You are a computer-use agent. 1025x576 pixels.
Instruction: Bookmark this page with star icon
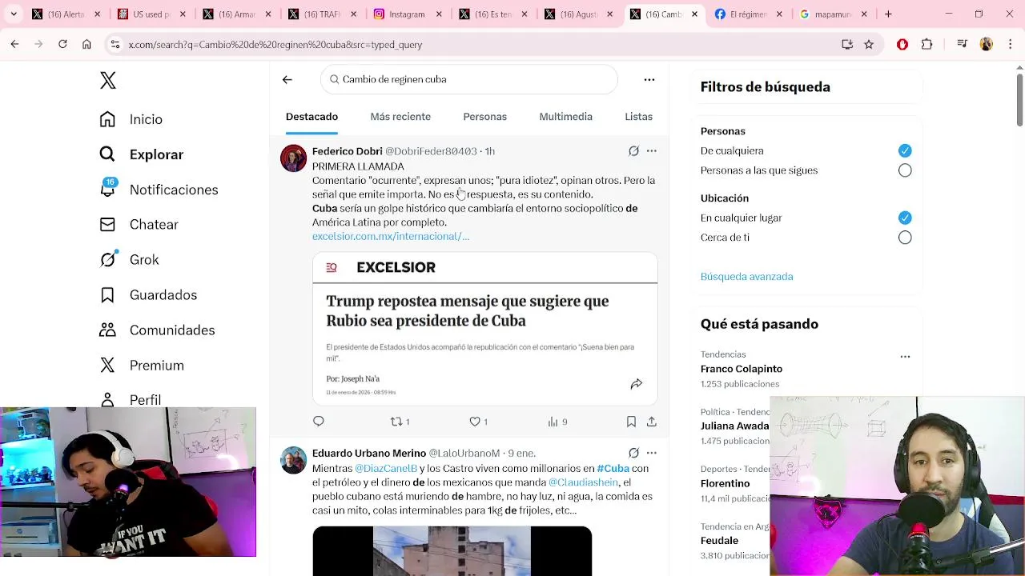[x=869, y=45]
